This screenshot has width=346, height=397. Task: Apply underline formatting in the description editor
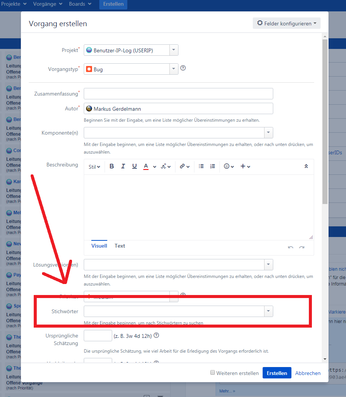[x=135, y=166]
